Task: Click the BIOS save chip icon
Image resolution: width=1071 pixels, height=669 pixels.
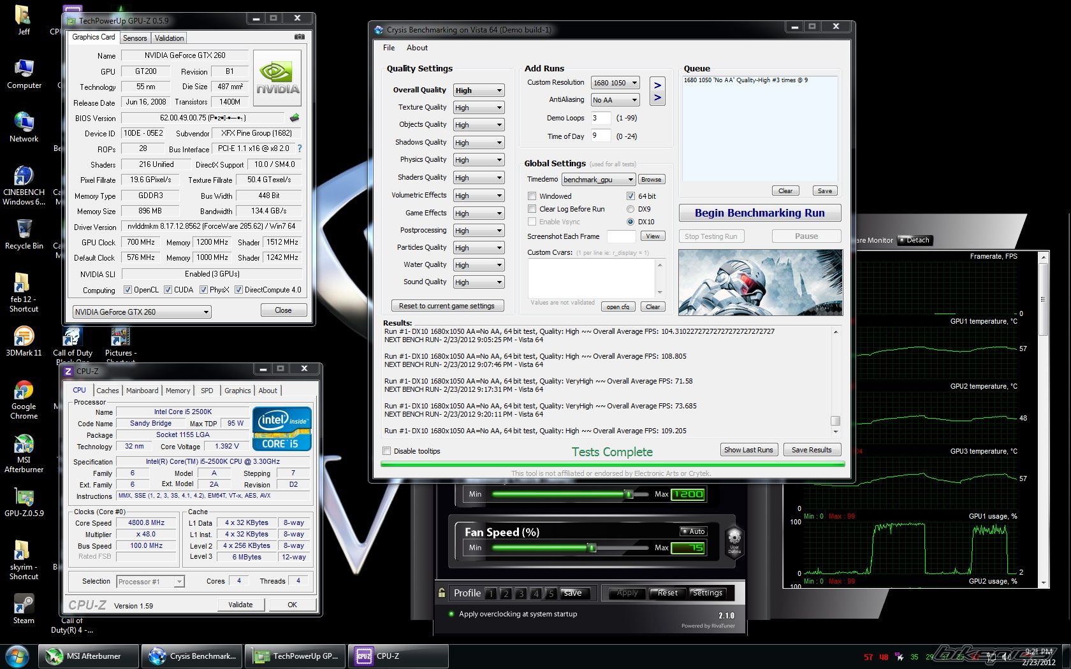Action: click(295, 118)
